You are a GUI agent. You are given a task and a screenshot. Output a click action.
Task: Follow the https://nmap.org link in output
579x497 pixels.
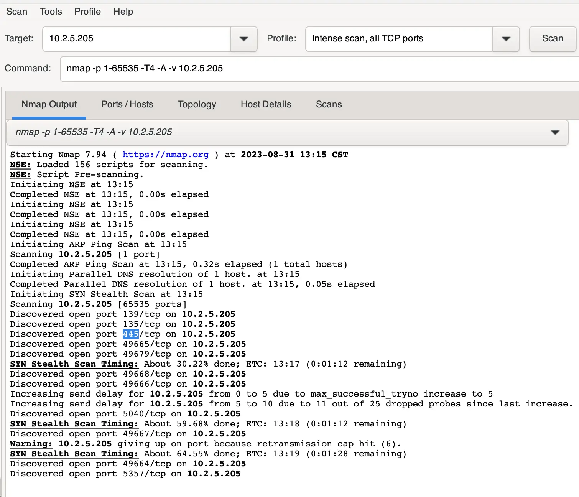(165, 155)
